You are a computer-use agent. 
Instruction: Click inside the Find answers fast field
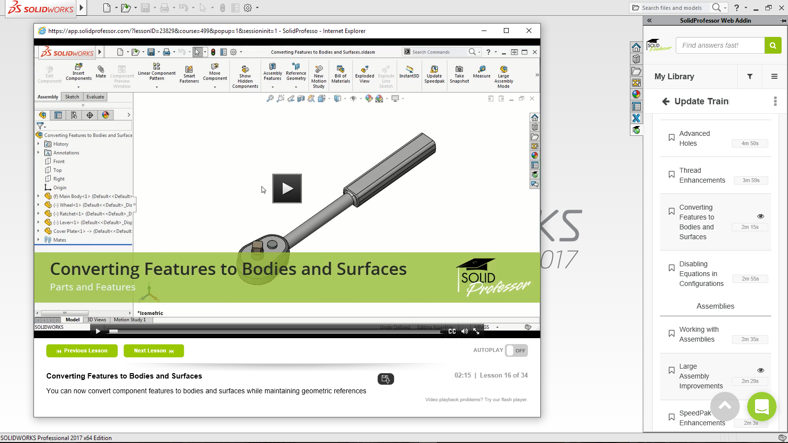[x=720, y=45]
